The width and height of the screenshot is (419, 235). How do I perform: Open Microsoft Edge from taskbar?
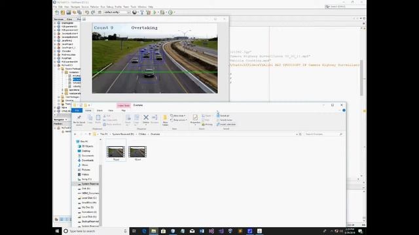pyautogui.click(x=144, y=231)
